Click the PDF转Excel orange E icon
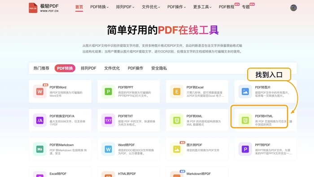 (x=177, y=91)
